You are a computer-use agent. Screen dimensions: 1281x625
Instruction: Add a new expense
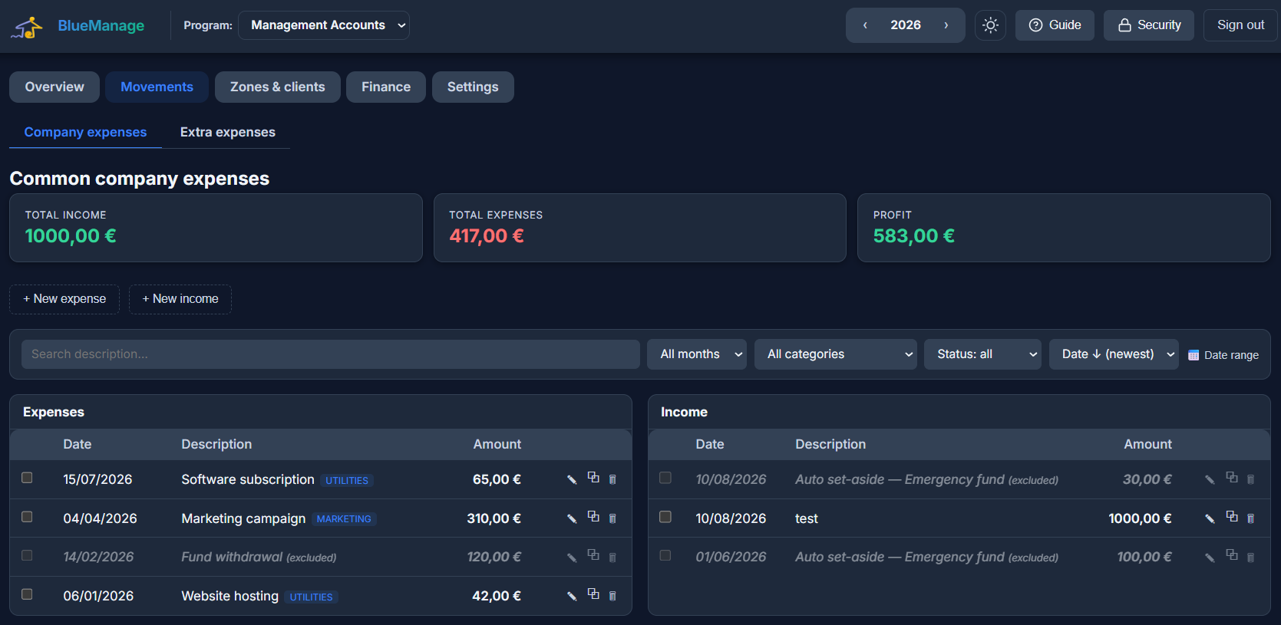tap(64, 299)
